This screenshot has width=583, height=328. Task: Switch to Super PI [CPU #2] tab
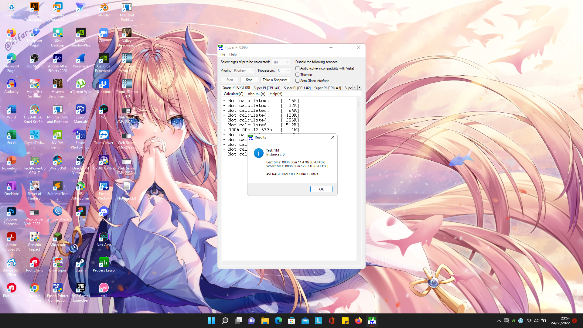297,88
